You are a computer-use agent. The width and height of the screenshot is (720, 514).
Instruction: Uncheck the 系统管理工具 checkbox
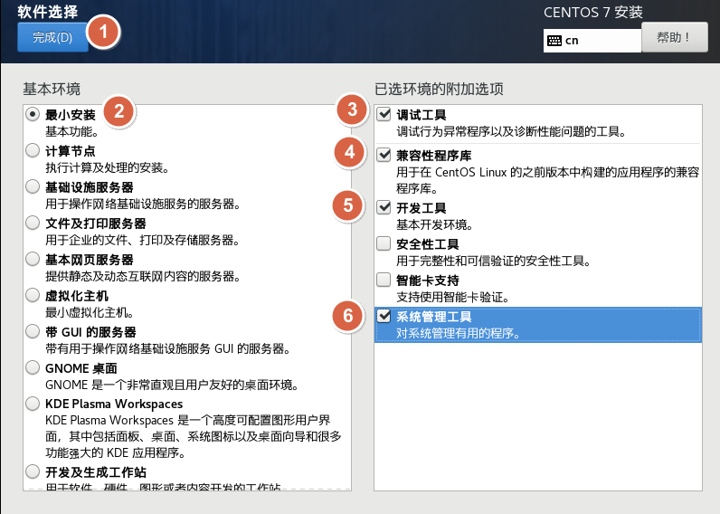point(384,316)
